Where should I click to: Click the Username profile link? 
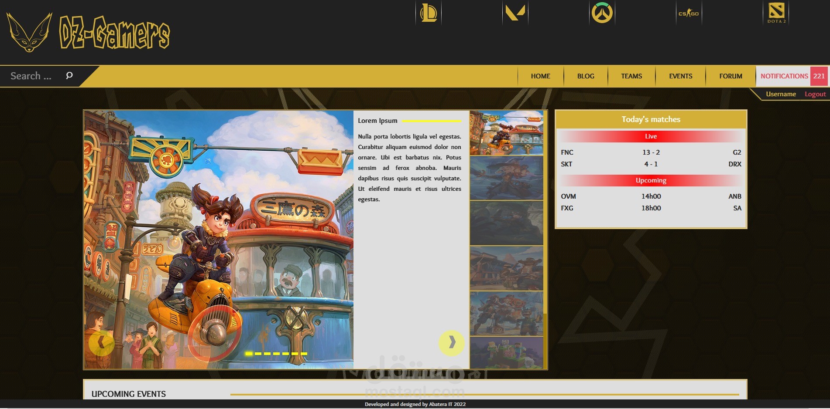coord(781,94)
